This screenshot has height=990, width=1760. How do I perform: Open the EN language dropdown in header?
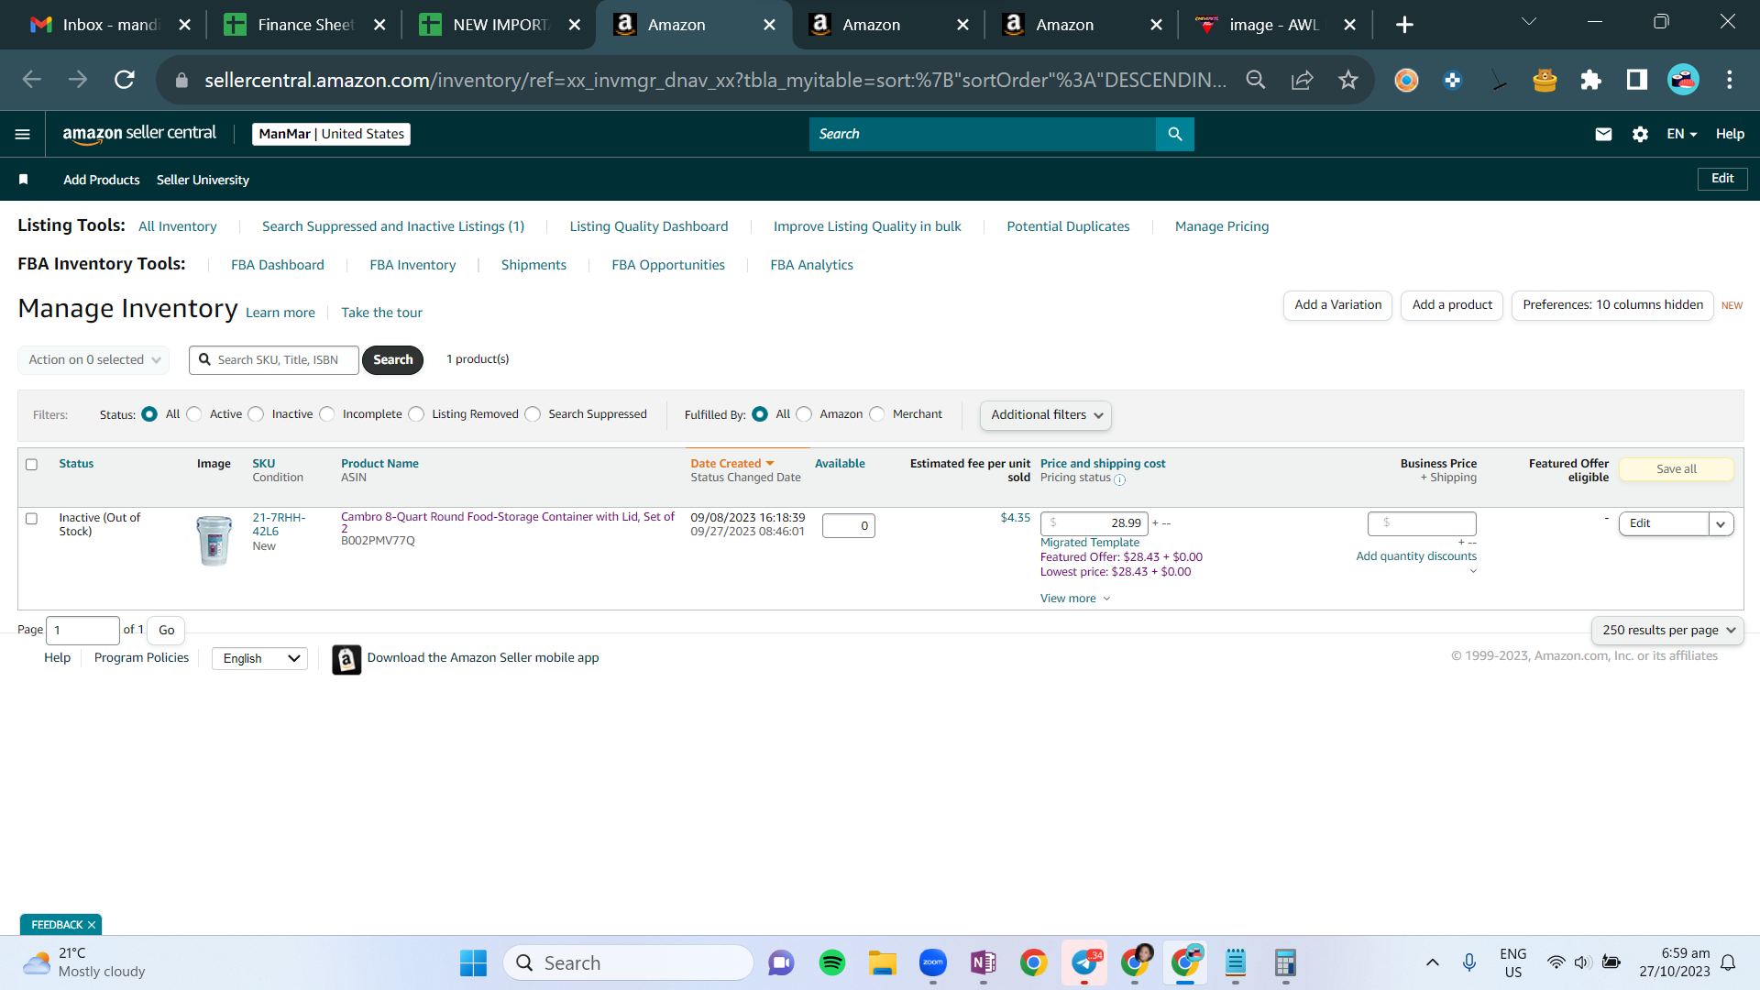click(1681, 134)
